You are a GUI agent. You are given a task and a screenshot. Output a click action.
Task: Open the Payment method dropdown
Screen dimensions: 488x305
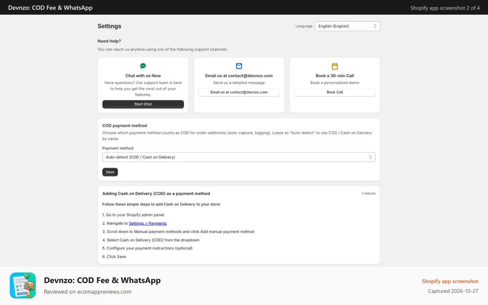click(x=239, y=157)
